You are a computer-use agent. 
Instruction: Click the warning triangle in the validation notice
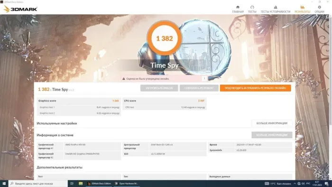124,79
